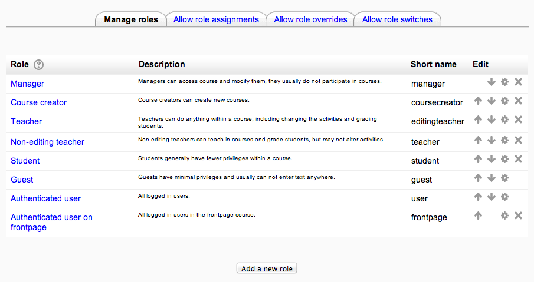Switch to Allow role assignments tab
The image size is (534, 282).
tap(216, 19)
